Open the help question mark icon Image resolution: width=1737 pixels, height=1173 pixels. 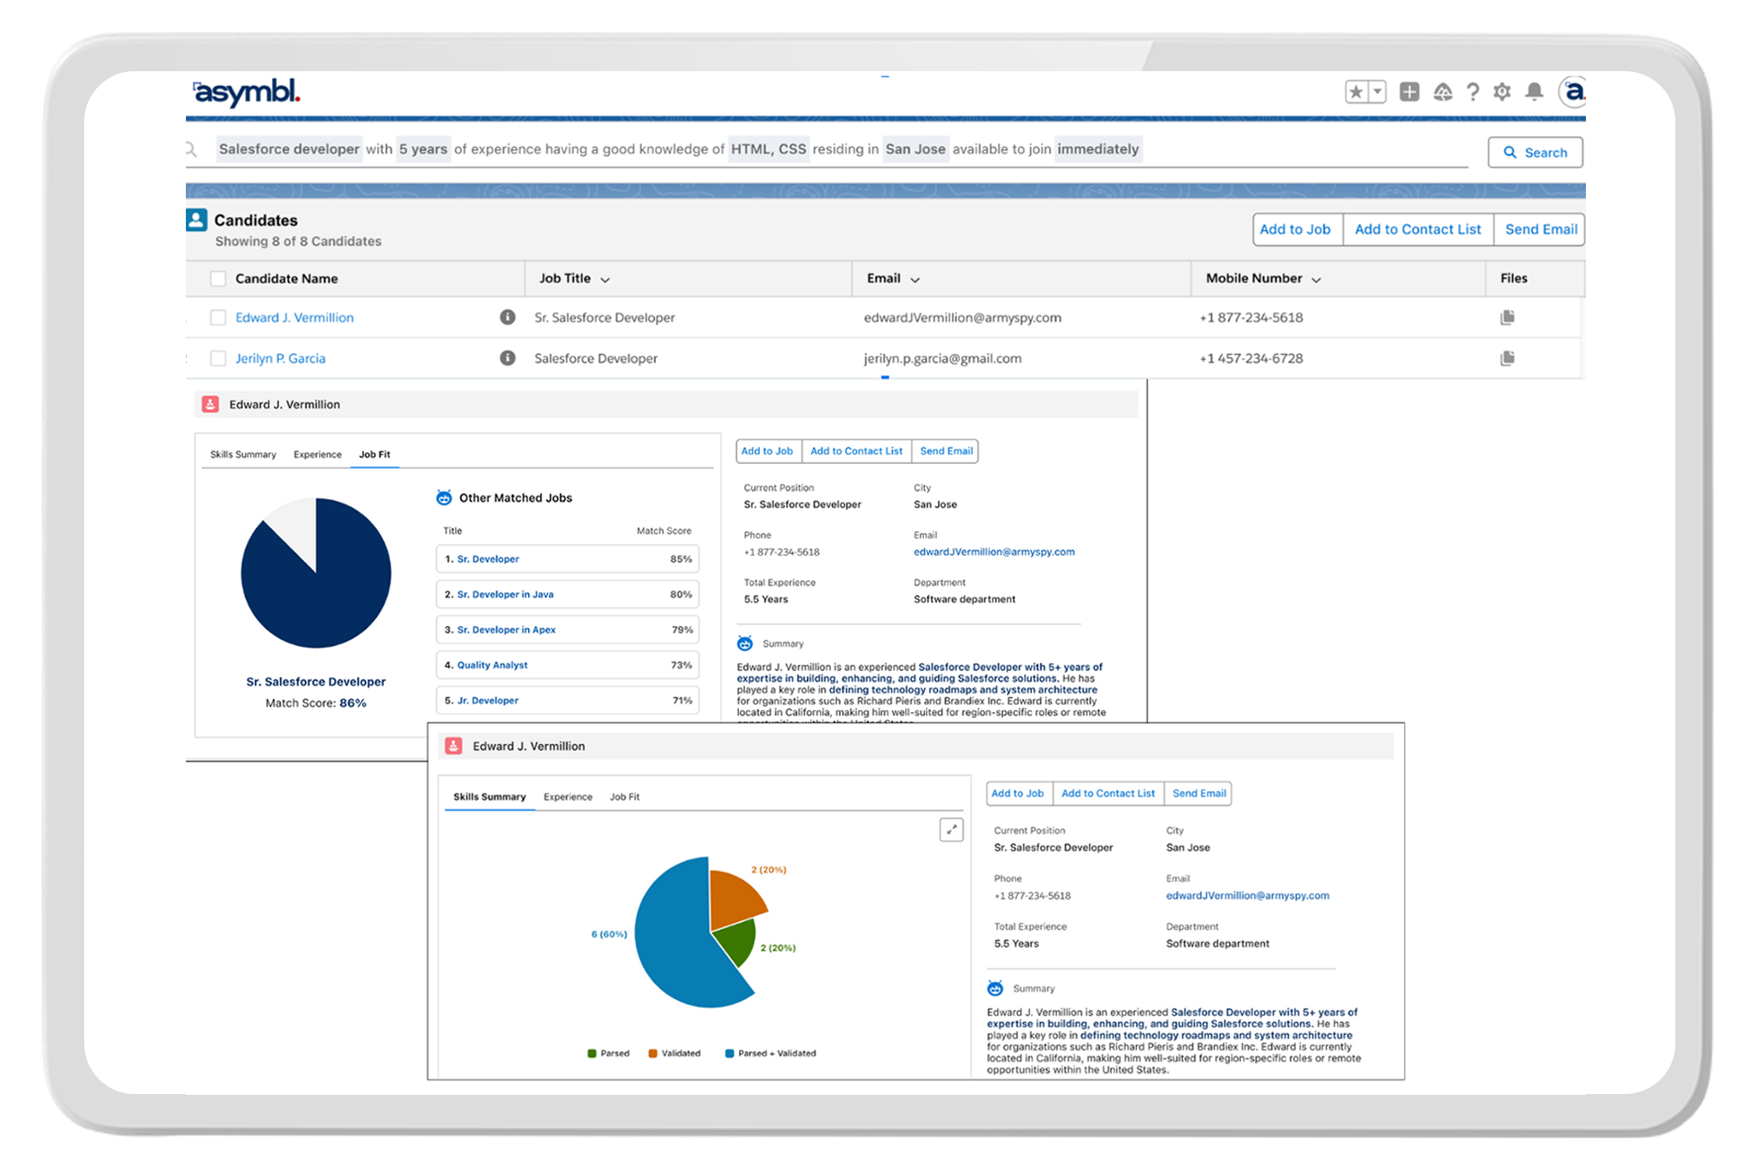(1473, 92)
